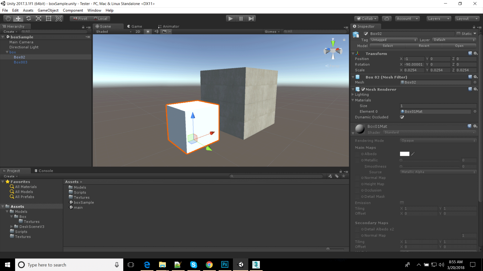This screenshot has width=483, height=271.
Task: Disable the Mesh Renderer checkbox
Action: point(363,89)
